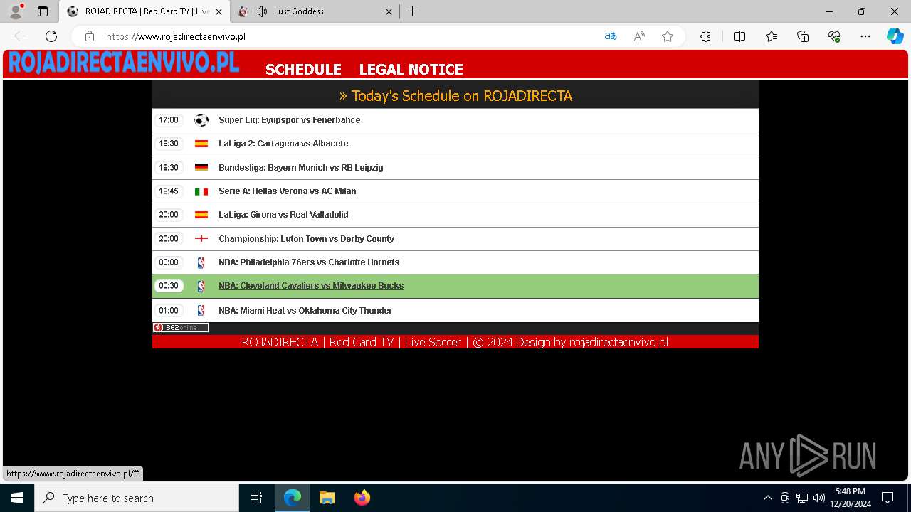The height and width of the screenshot is (512, 911).
Task: Open Championship: Luton Town vs Derby County
Action: tap(306, 239)
